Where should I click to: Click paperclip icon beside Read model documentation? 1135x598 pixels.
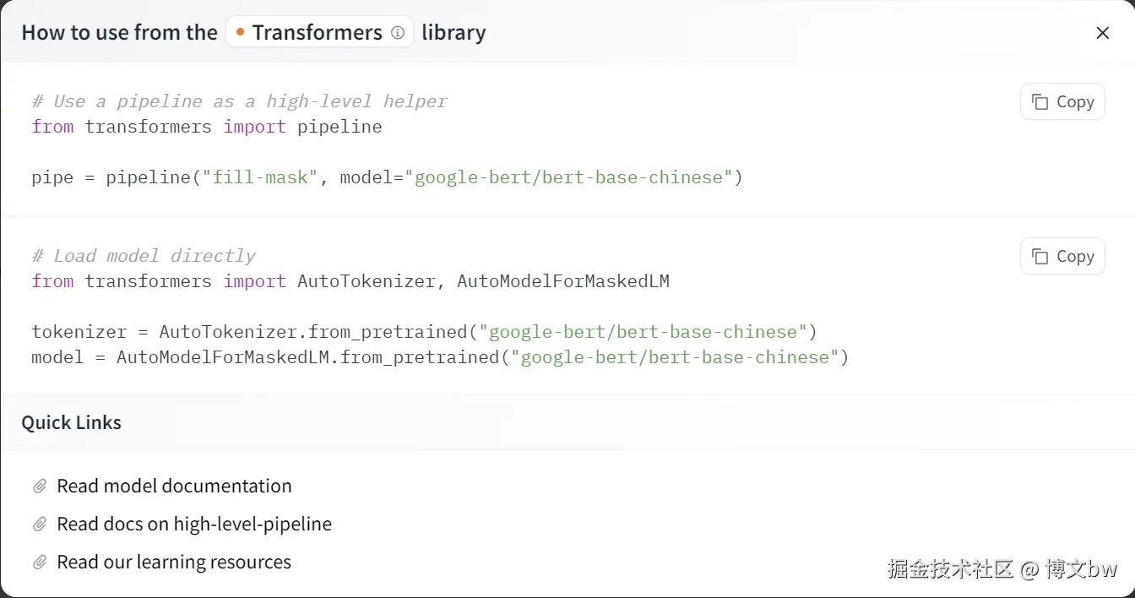coord(40,487)
